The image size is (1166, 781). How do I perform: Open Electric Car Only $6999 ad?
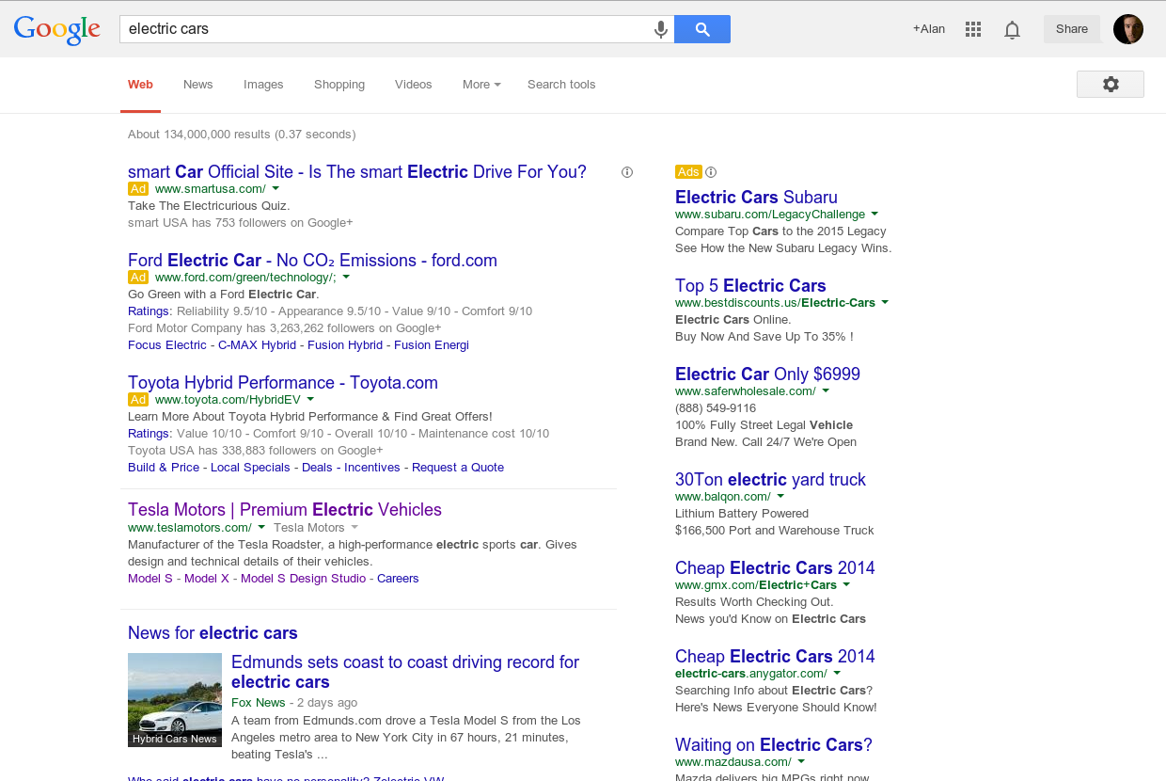tap(767, 374)
